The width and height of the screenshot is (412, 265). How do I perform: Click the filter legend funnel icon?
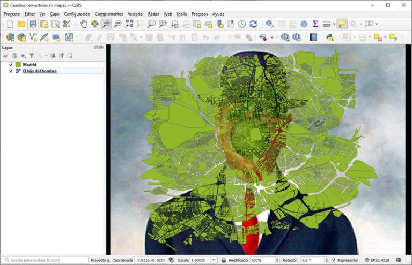click(32, 56)
